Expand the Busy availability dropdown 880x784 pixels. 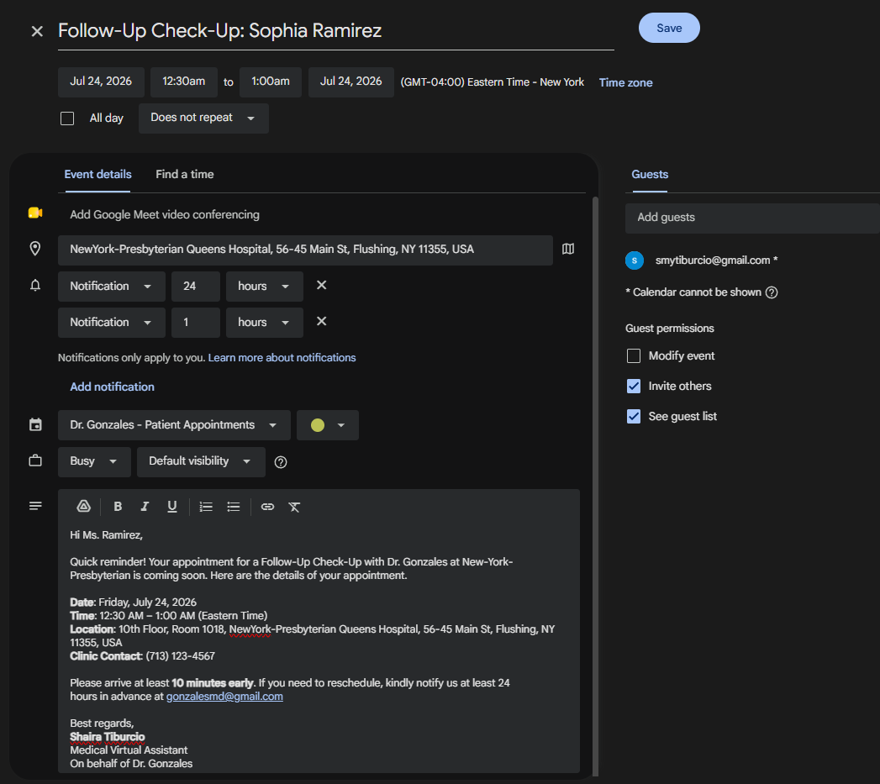(x=94, y=461)
